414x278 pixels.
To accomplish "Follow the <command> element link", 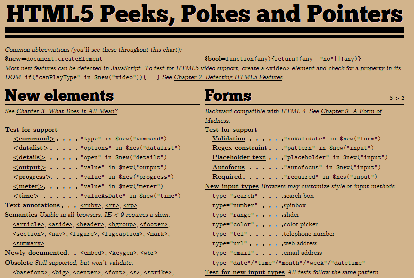I will point(34,139).
